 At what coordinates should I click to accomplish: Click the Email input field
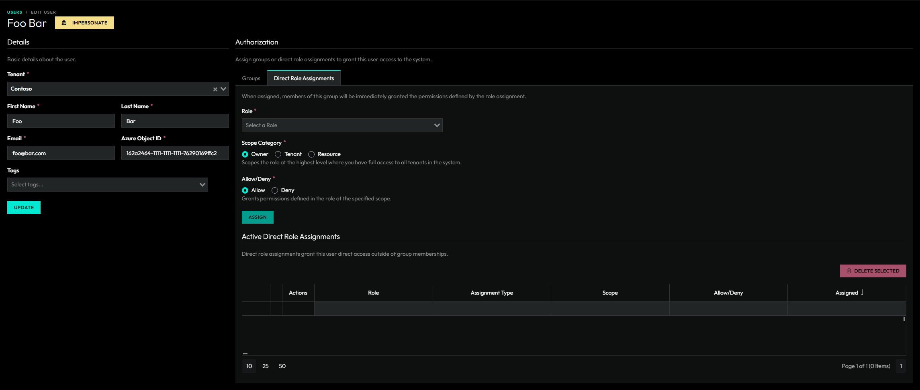(61, 153)
